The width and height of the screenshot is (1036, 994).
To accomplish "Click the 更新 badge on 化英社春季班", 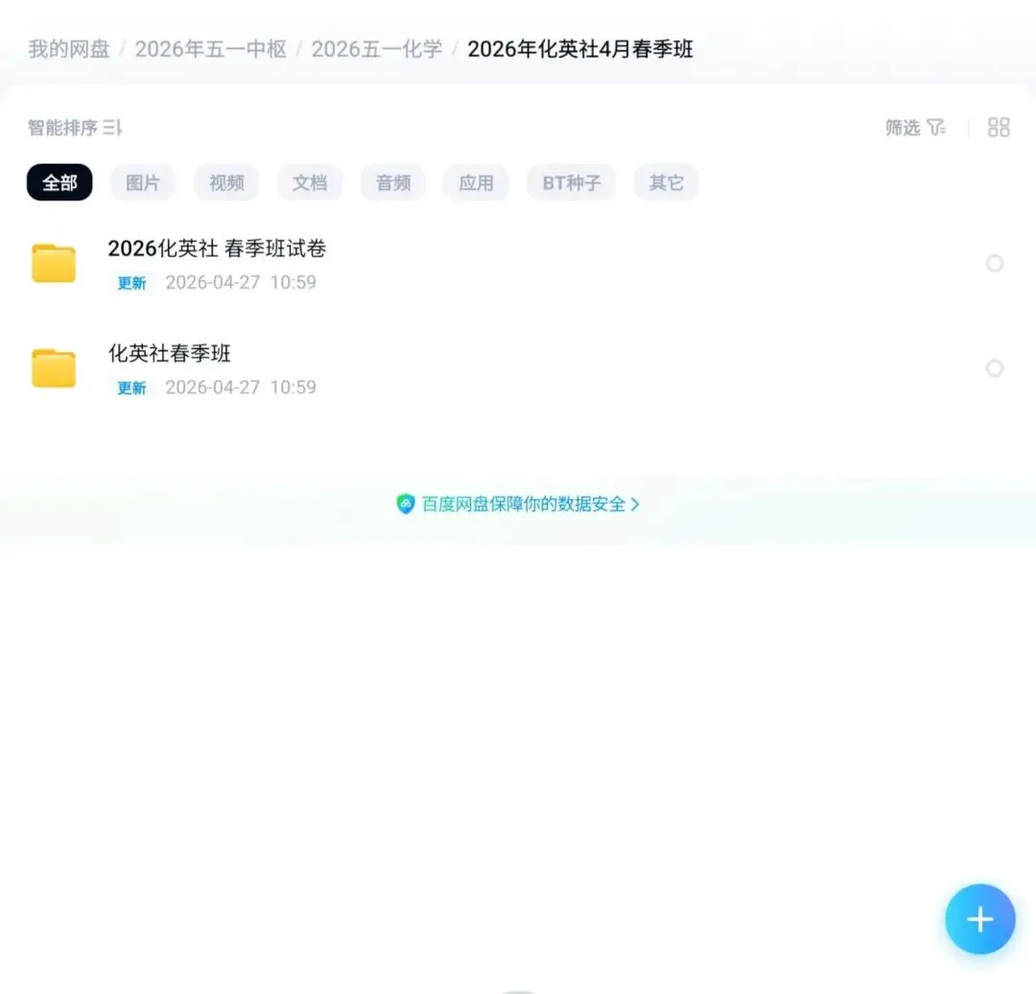I will tap(131, 388).
